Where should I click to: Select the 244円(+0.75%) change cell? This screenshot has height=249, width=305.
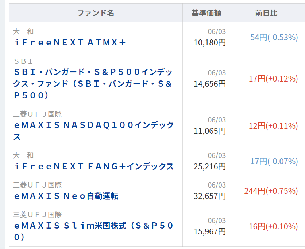271,191
